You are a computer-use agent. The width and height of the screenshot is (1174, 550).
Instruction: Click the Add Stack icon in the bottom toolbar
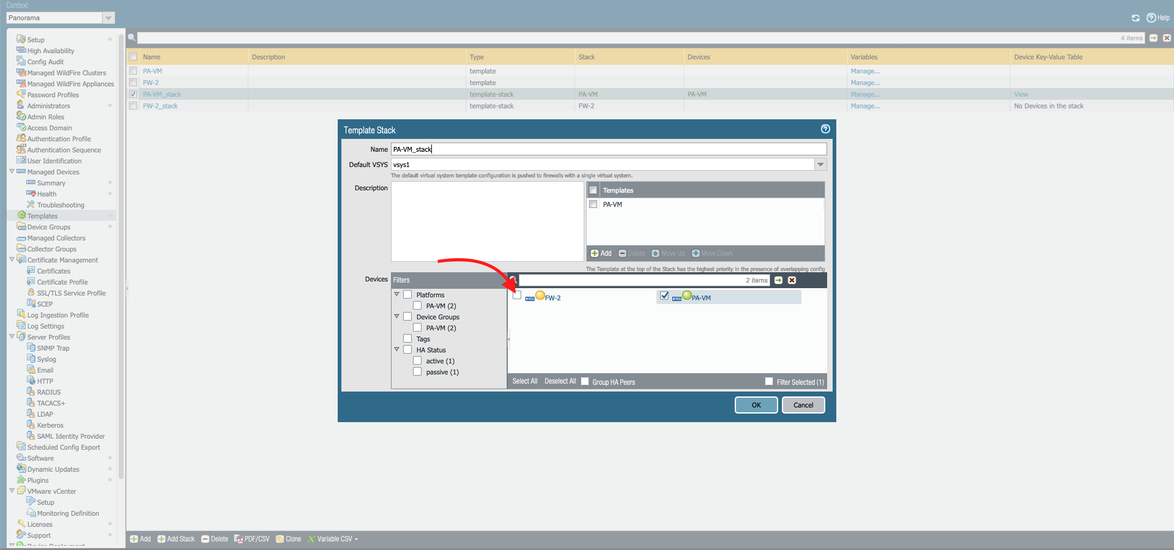(162, 539)
